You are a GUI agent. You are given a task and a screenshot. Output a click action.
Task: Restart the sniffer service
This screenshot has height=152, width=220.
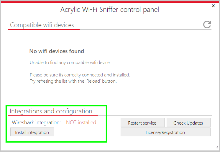(142, 123)
